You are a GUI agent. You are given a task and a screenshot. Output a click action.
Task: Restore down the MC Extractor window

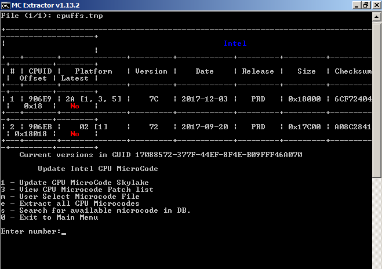(364, 5)
